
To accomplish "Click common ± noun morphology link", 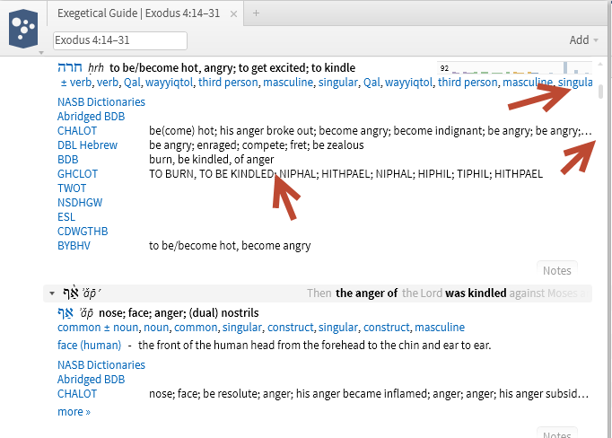I will tap(98, 327).
